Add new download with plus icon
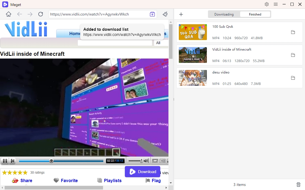The height and width of the screenshot is (190, 305). pyautogui.click(x=181, y=14)
